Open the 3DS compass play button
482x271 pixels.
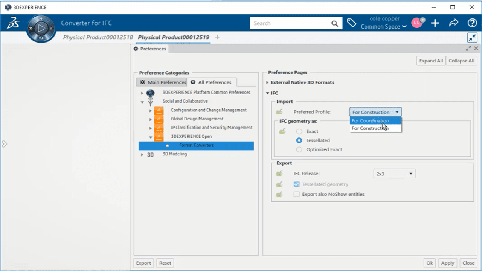[x=41, y=28]
